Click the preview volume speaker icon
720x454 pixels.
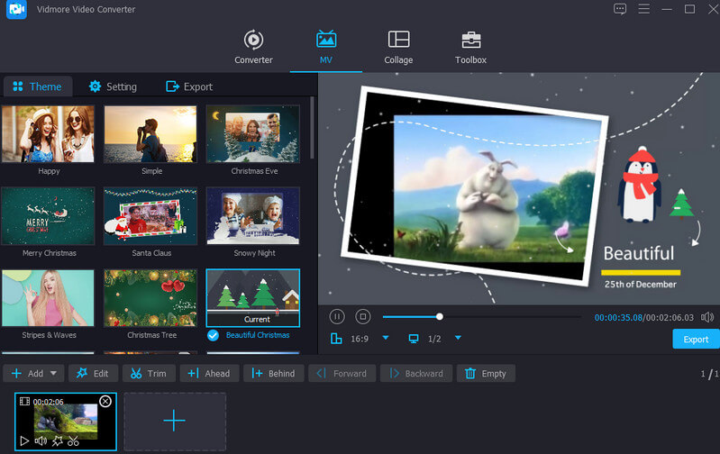pos(707,317)
